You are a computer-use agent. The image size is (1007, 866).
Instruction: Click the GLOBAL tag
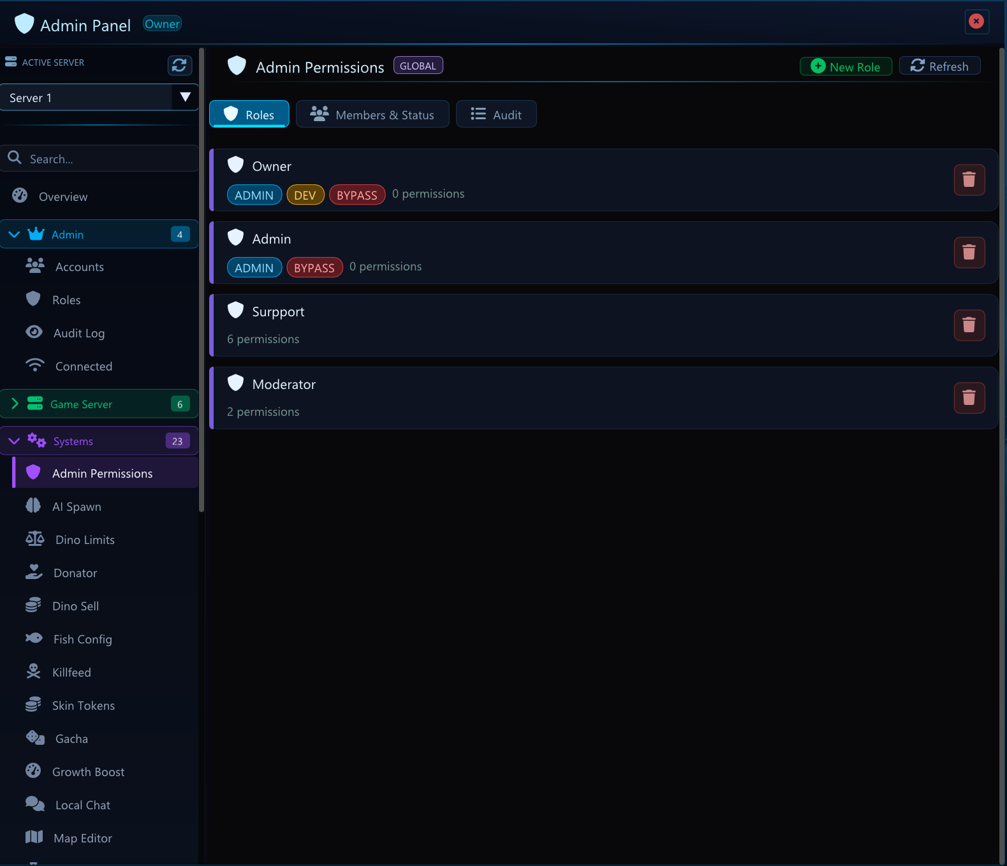(418, 66)
